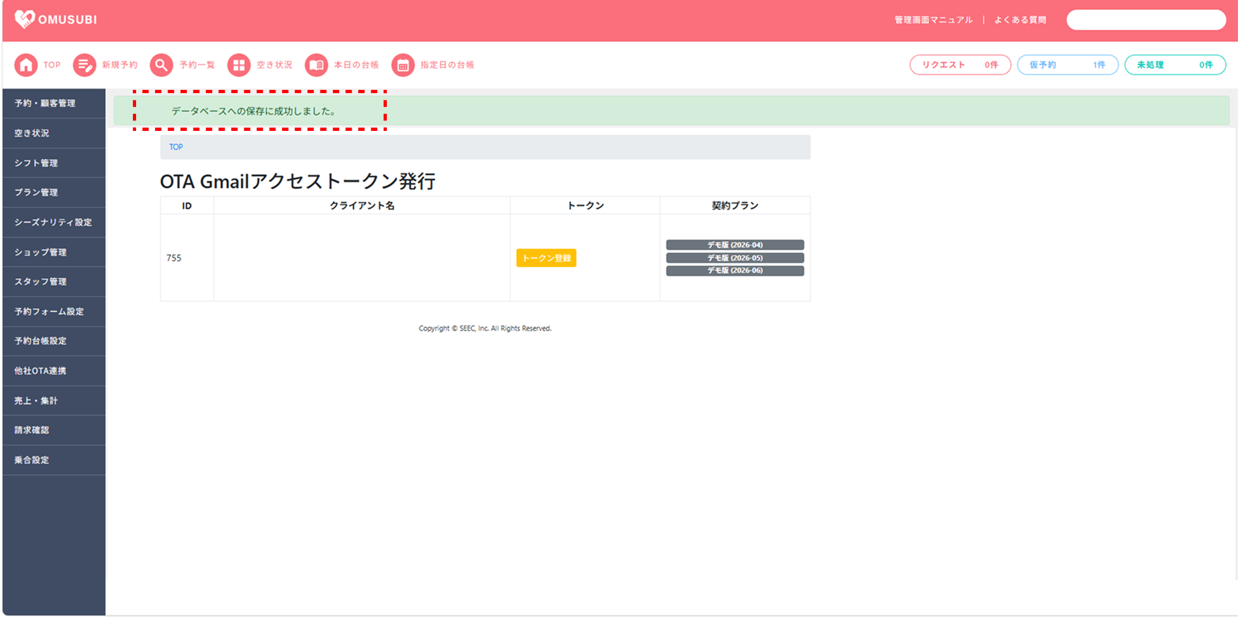The width and height of the screenshot is (1238, 618).
Task: Open 予約台帳設定 sidebar menu
Action: click(54, 341)
